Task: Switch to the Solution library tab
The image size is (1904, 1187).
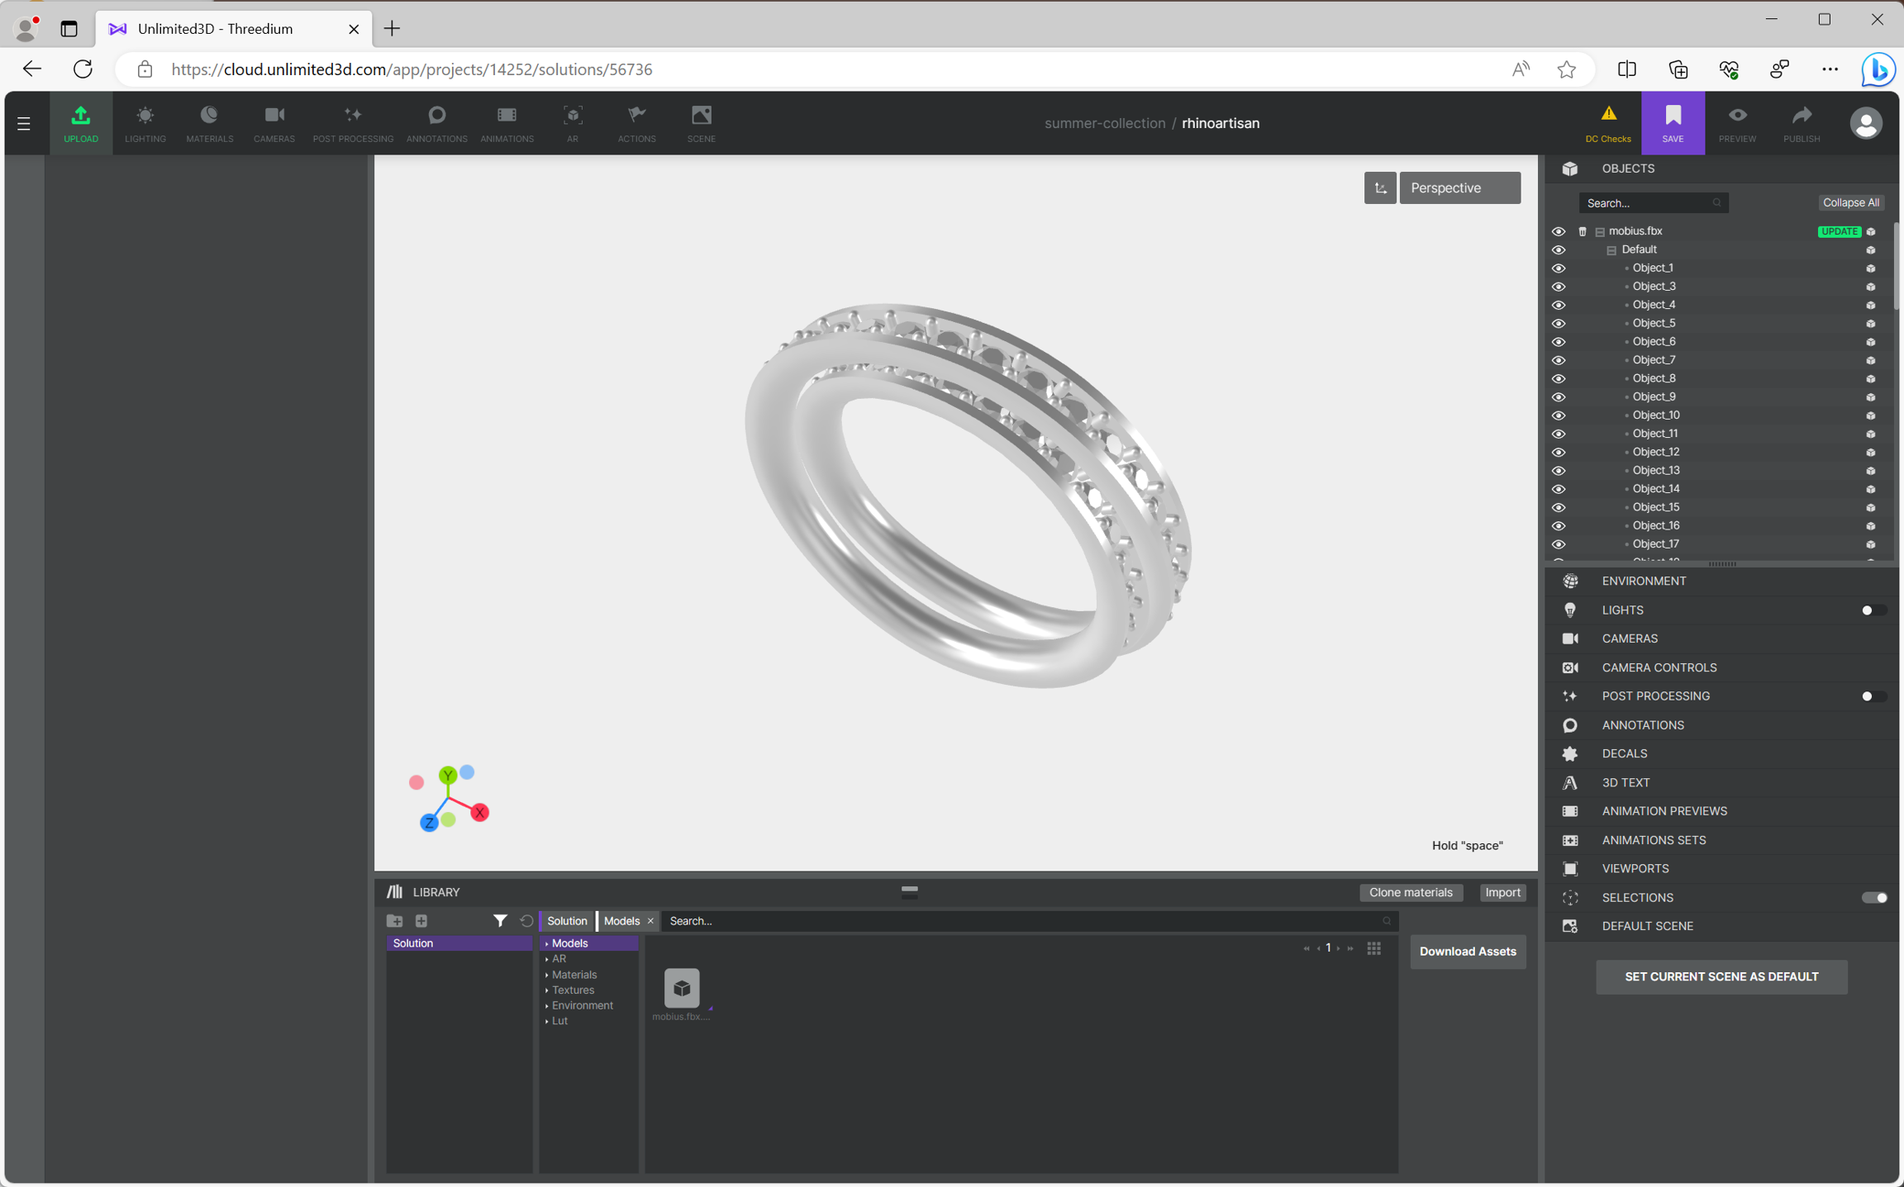Action: pyautogui.click(x=567, y=921)
